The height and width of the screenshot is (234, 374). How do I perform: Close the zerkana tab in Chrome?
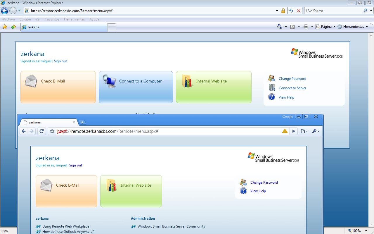(x=74, y=122)
